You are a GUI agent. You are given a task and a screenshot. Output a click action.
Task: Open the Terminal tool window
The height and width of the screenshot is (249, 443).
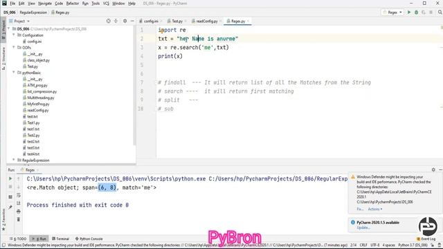coord(60,239)
